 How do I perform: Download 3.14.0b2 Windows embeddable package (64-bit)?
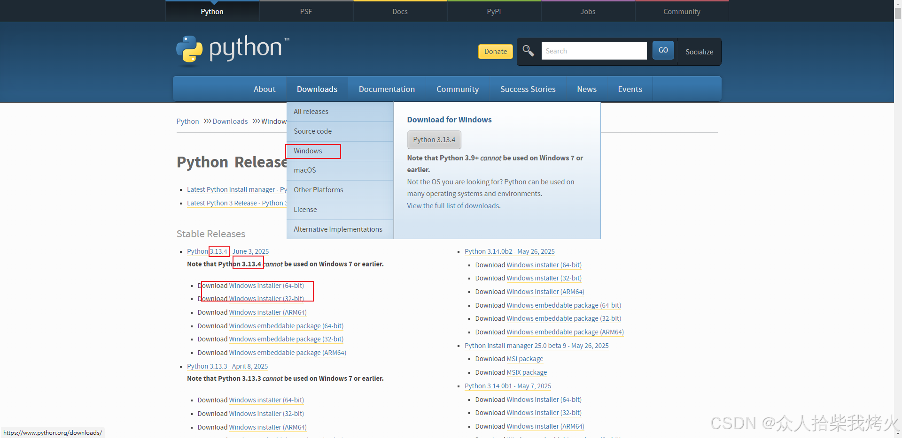(564, 305)
